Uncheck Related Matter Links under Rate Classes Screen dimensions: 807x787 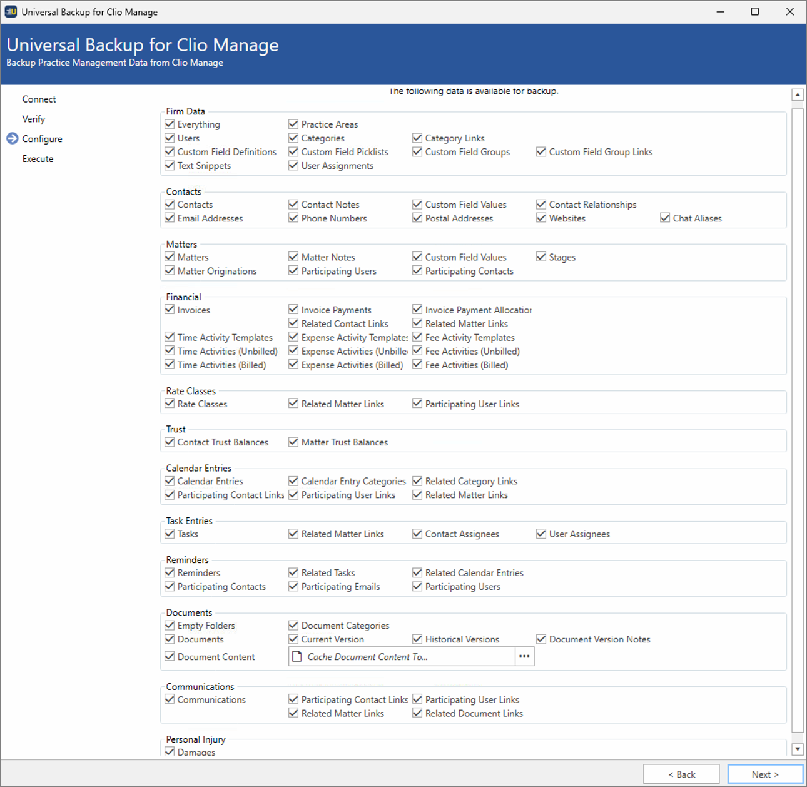click(x=293, y=404)
